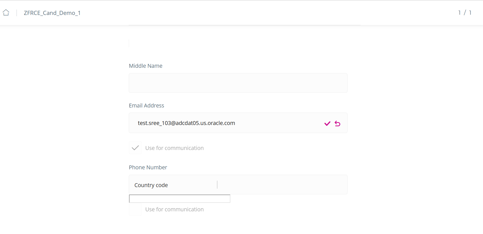Click the Phone Number label

click(x=148, y=168)
